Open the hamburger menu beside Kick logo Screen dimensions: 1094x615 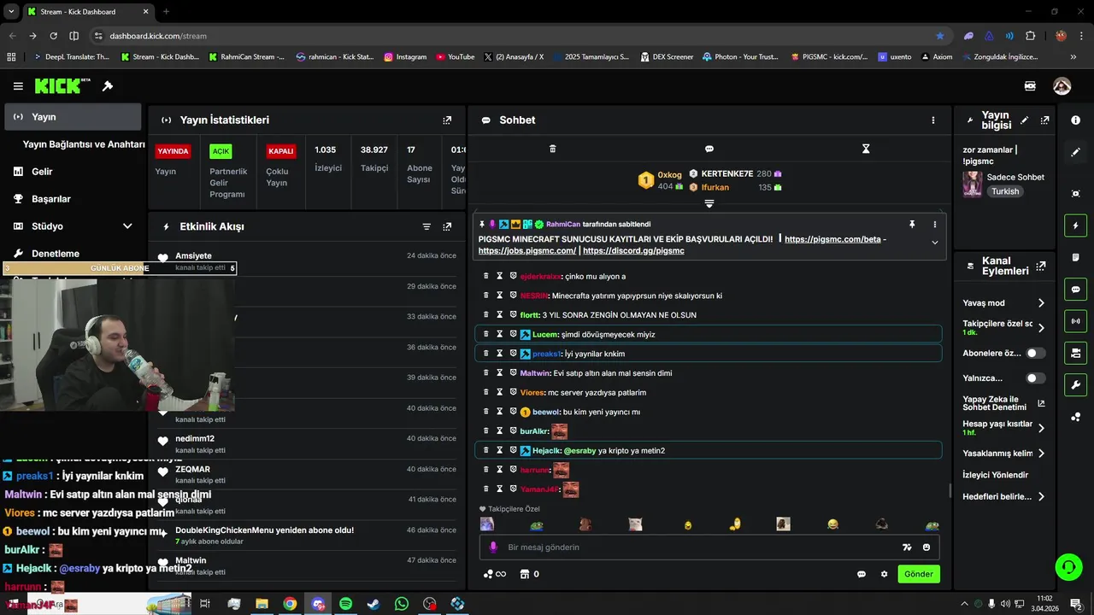coord(18,86)
